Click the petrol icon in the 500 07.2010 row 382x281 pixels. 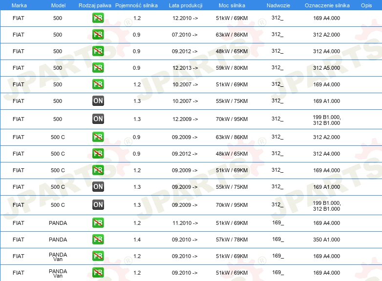pos(98,35)
